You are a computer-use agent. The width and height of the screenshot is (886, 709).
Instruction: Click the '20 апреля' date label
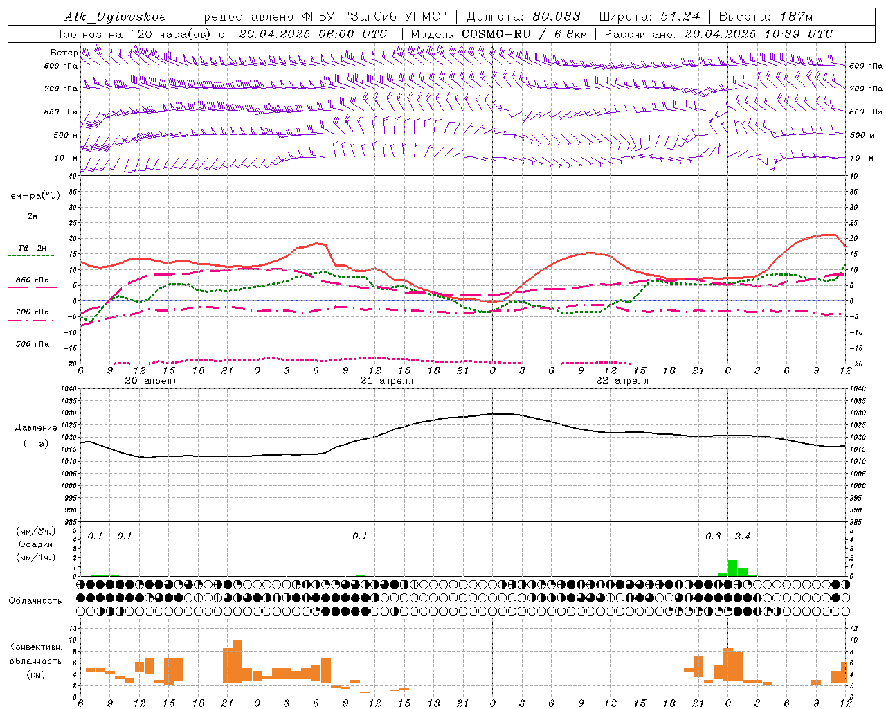[x=152, y=381]
